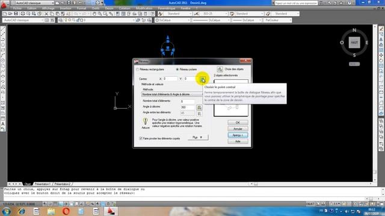Click the Aperçu preview button
Image resolution: width=385 pixels, height=216 pixels.
pos(238,135)
